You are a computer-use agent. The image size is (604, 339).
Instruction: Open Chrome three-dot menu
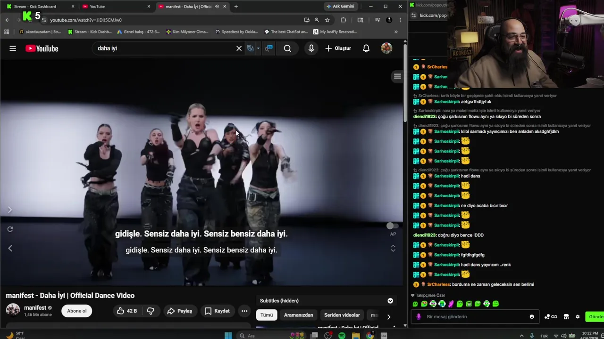click(400, 20)
